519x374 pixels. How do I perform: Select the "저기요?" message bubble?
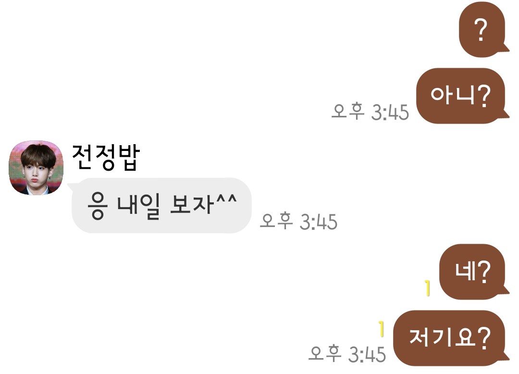pos(449,338)
